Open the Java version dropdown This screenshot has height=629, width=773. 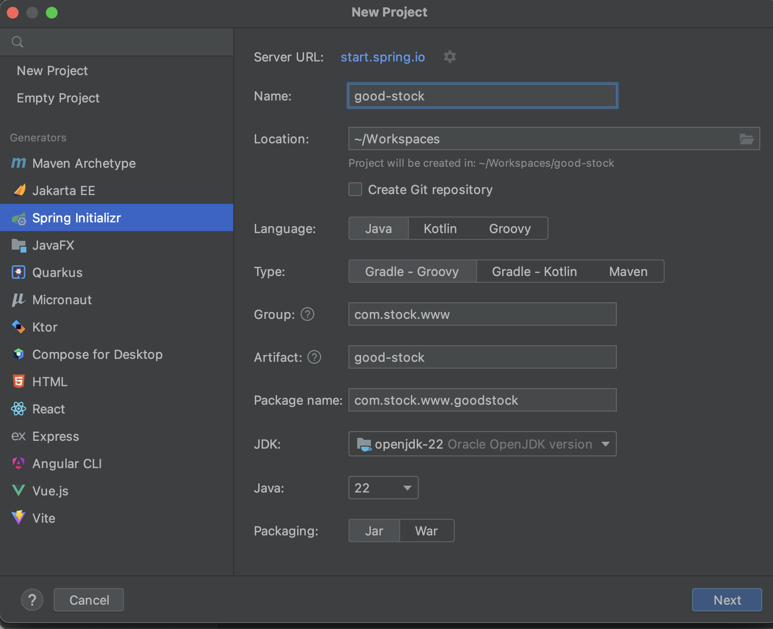[x=384, y=488]
